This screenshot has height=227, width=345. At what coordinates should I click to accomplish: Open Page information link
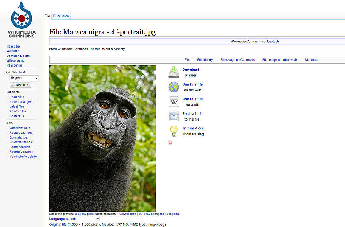click(x=21, y=152)
